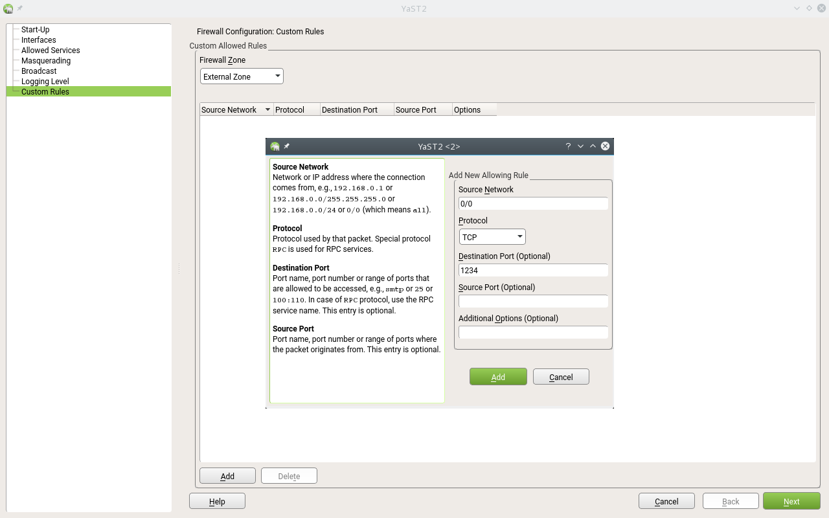This screenshot has width=829, height=518.
Task: Click Cancel in the main window footer
Action: point(666,501)
